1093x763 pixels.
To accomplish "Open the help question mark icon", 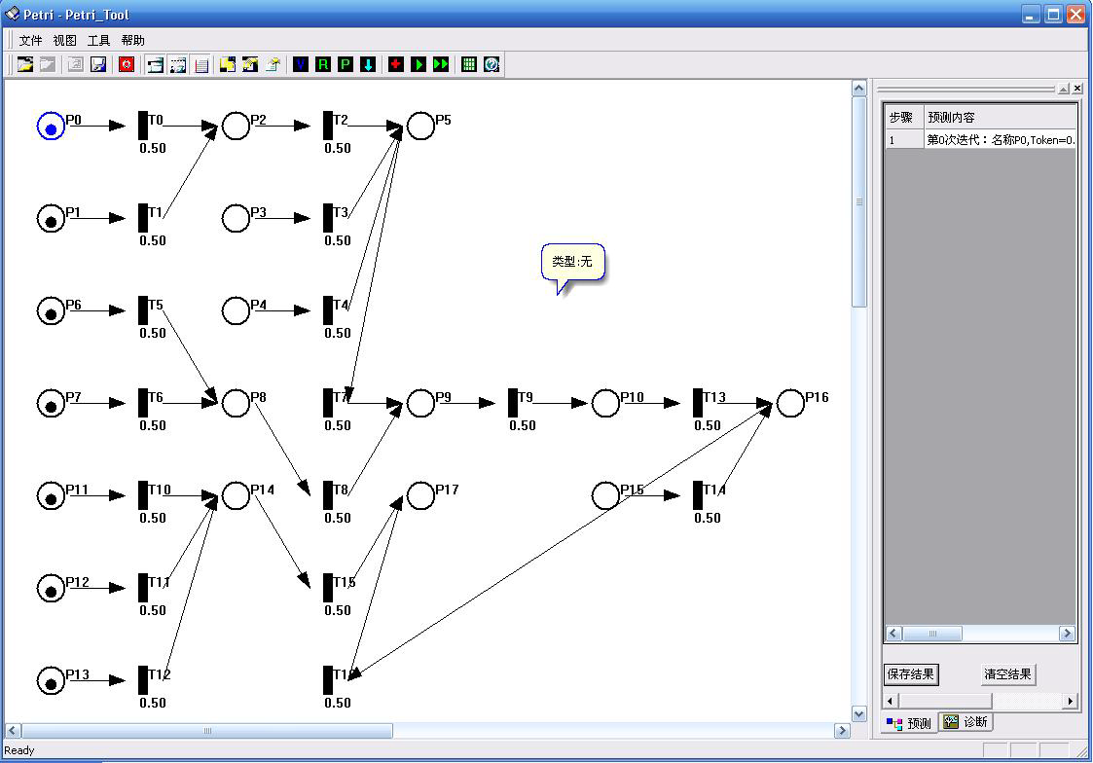I will coord(492,64).
